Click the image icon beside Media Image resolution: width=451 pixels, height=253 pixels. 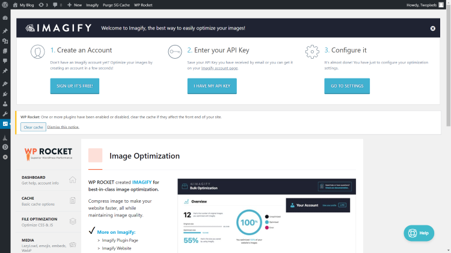(x=73, y=245)
